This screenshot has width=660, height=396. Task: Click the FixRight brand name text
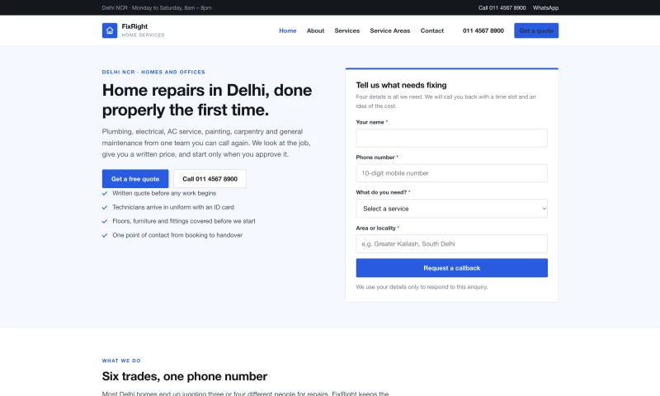click(134, 26)
